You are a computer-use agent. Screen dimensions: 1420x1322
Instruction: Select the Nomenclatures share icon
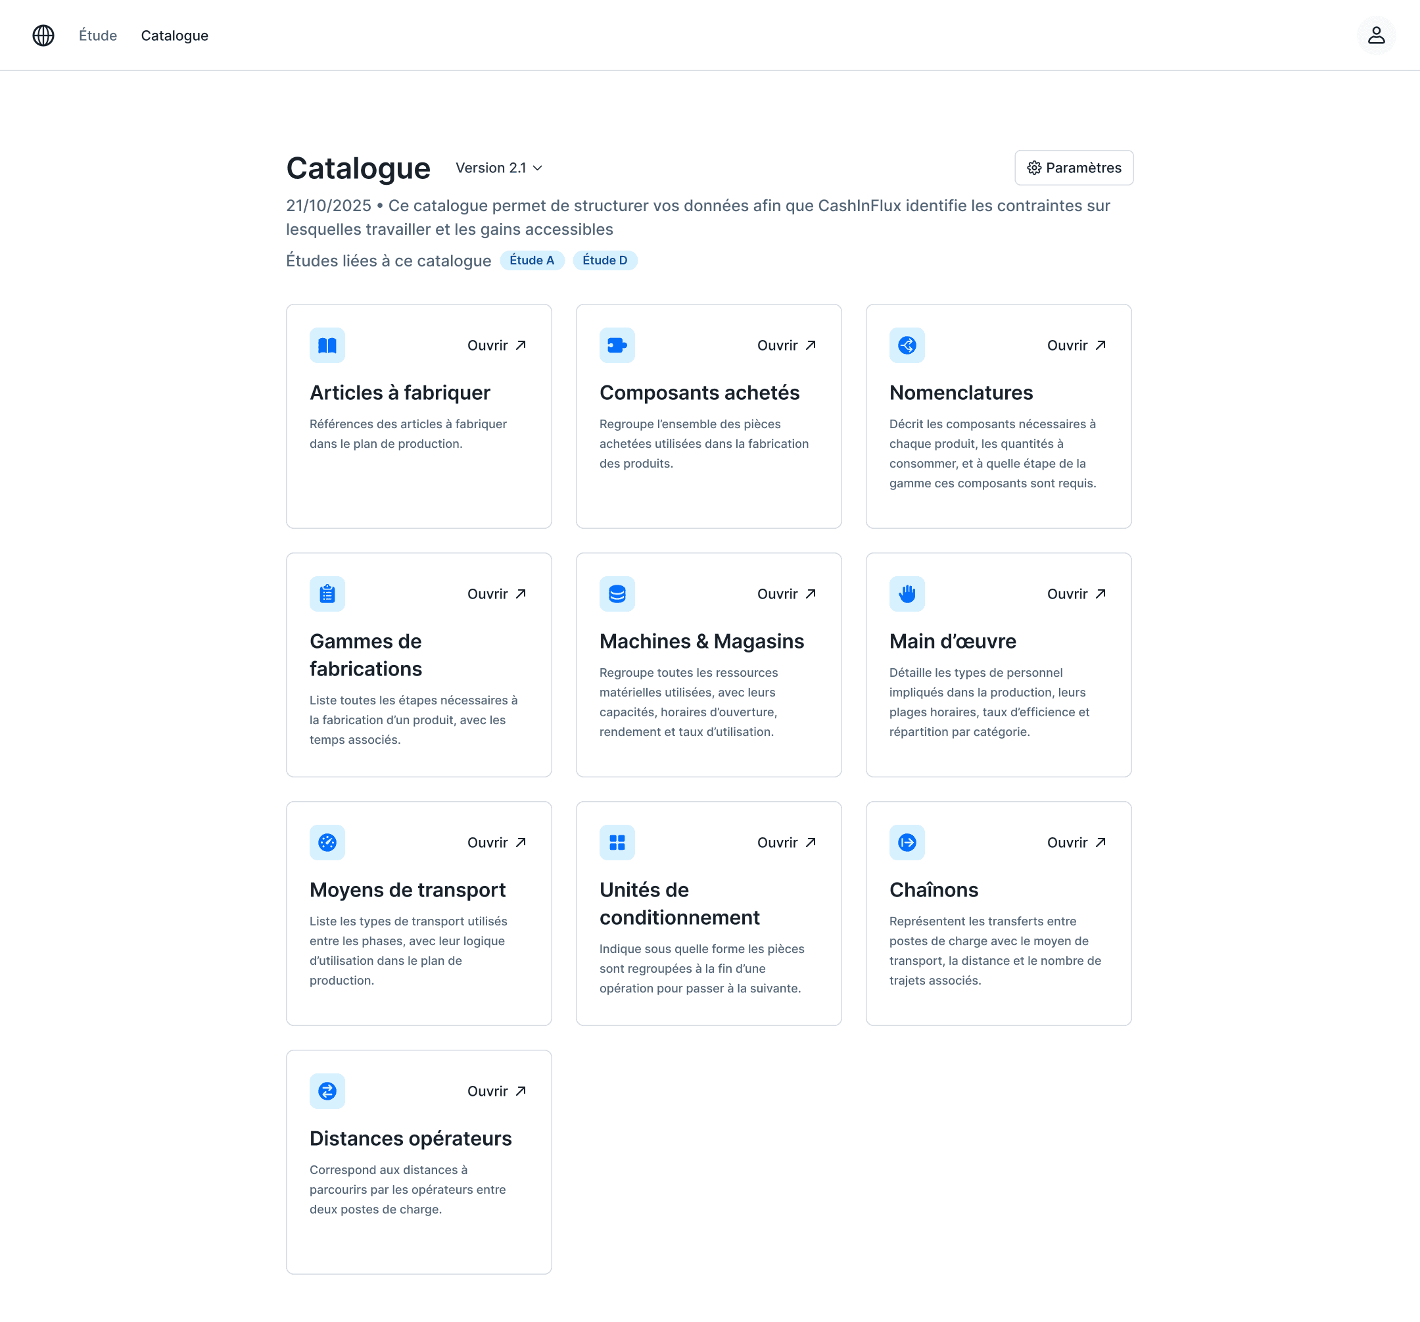pyautogui.click(x=907, y=345)
